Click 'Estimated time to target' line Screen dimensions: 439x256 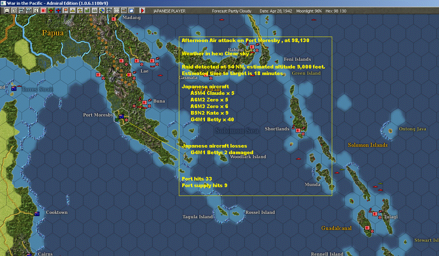(x=233, y=73)
